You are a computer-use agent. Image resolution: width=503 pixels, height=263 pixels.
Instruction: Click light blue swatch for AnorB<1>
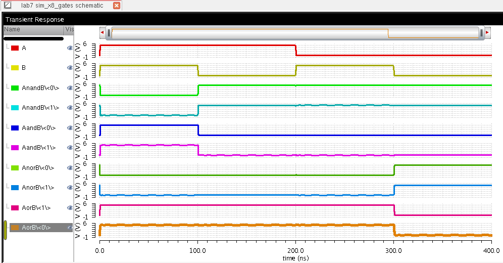pos(15,188)
